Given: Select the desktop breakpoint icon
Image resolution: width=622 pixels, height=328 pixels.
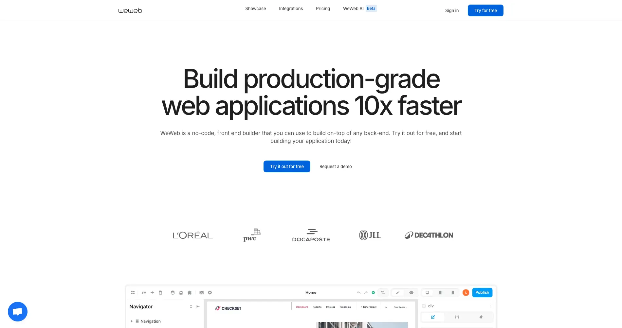Looking at the screenshot, I should [x=427, y=293].
